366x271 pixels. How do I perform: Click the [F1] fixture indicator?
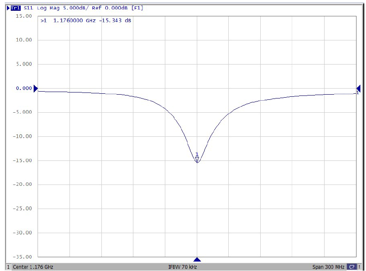pos(137,8)
